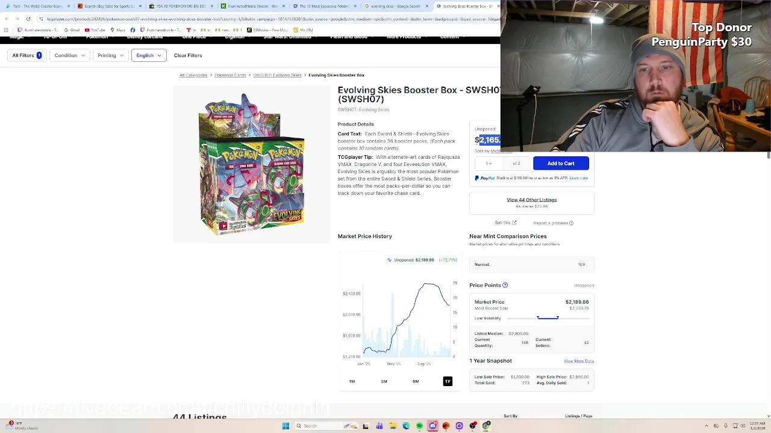The image size is (771, 433).
Task: Open the Printing filter dropdown
Action: [x=110, y=55]
